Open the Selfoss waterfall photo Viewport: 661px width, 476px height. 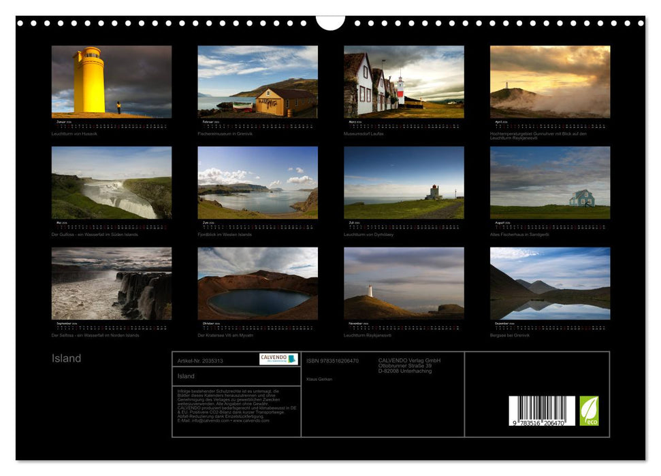(x=112, y=283)
